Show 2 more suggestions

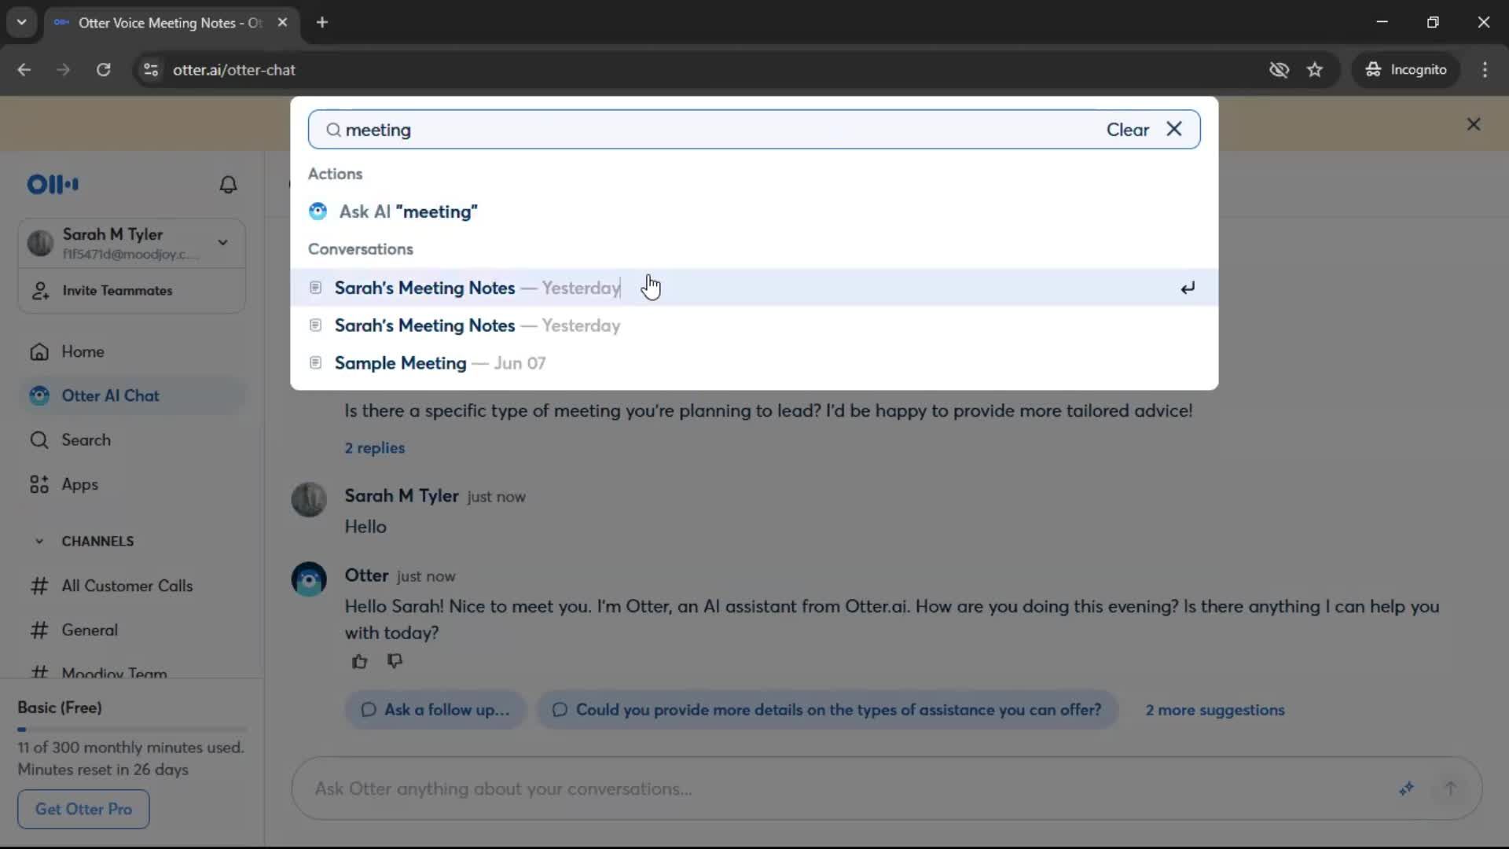(1214, 710)
